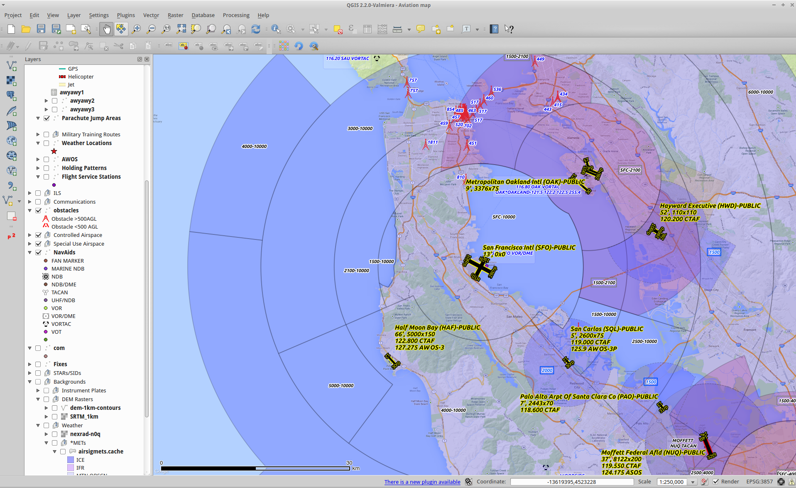Uncheck the NavAids layer
This screenshot has height=488, width=796.
[38, 252]
